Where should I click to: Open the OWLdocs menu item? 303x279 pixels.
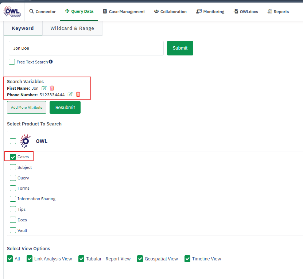click(246, 12)
